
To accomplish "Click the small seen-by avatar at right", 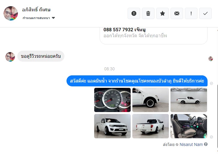I will [x=211, y=59].
